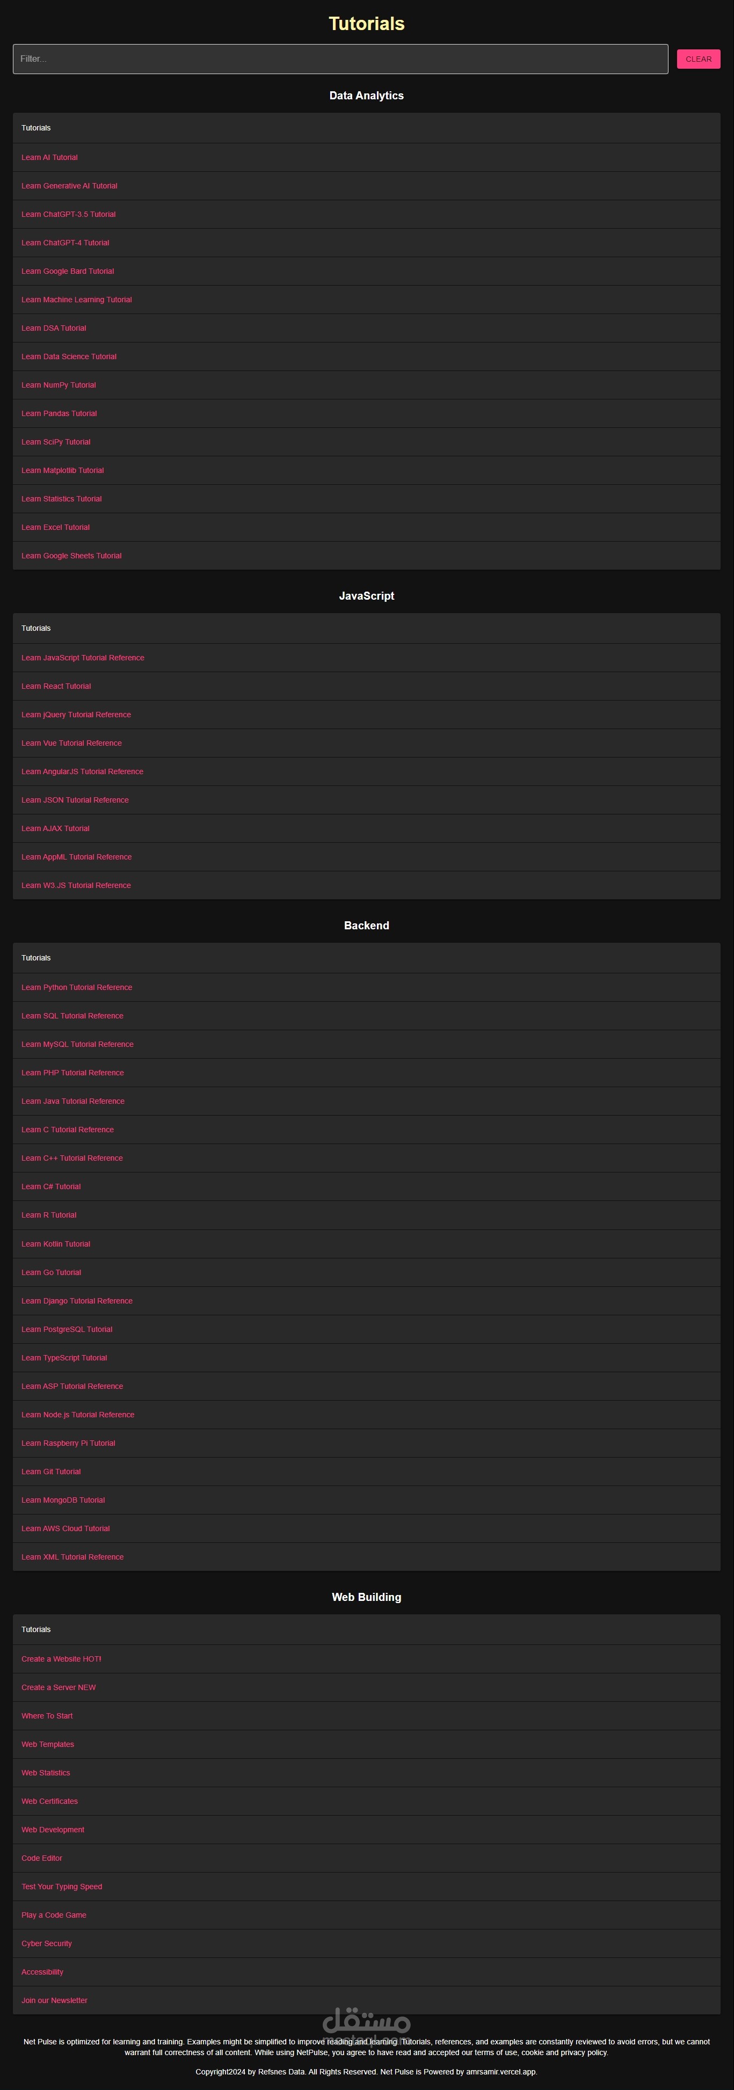
Task: Open Learn ChatGPT-4 Tutorial link
Action: (x=65, y=243)
